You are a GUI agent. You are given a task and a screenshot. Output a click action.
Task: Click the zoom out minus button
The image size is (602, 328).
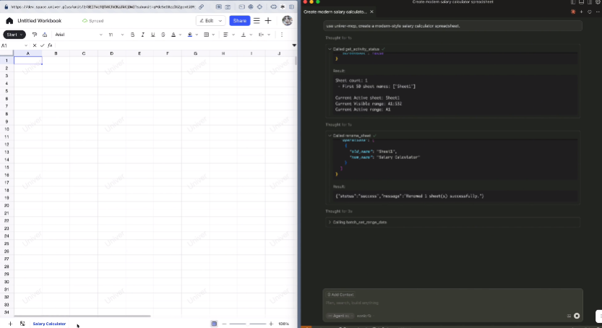pos(224,324)
